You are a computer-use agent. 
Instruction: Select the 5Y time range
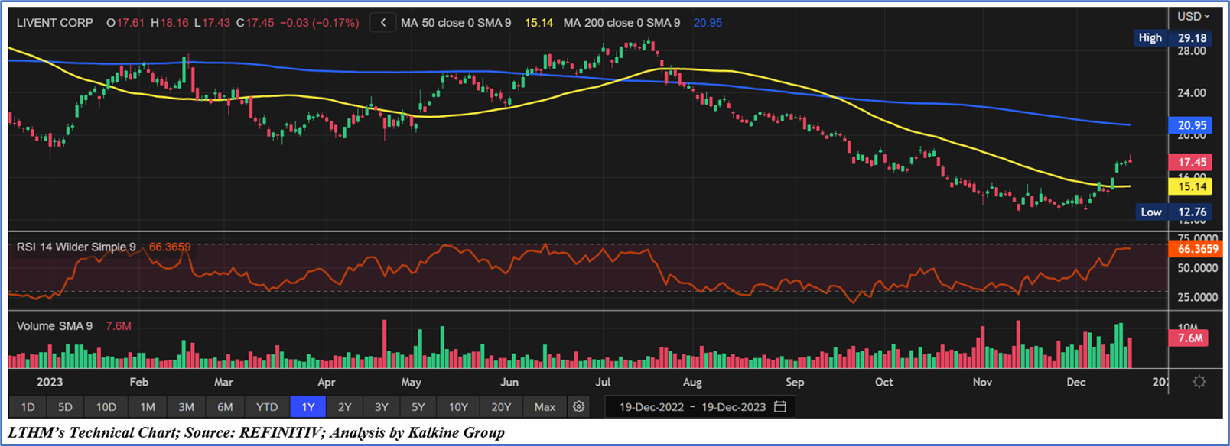click(418, 406)
